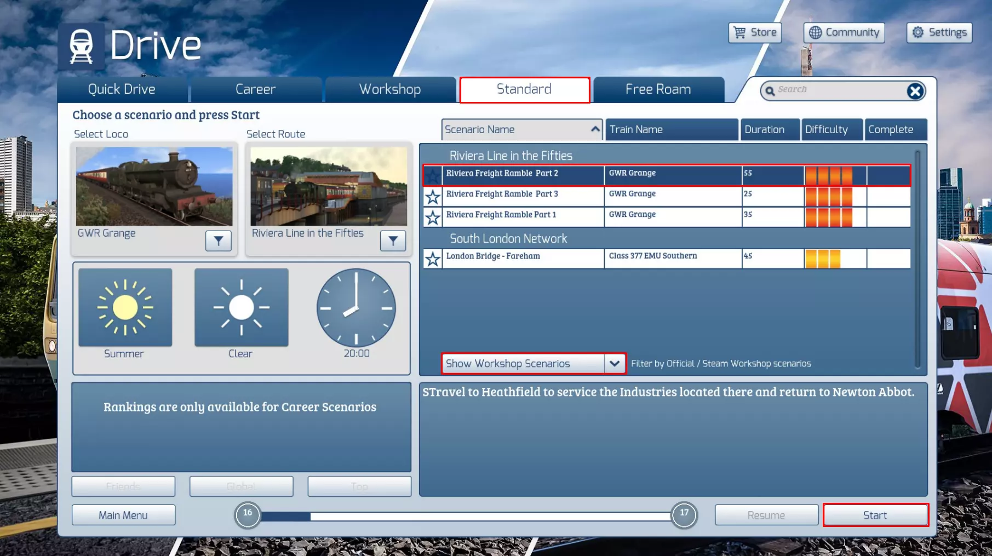The width and height of the screenshot is (992, 556).
Task: Select Riviera Freight Ramble Part 2 scenario
Action: pos(667,176)
